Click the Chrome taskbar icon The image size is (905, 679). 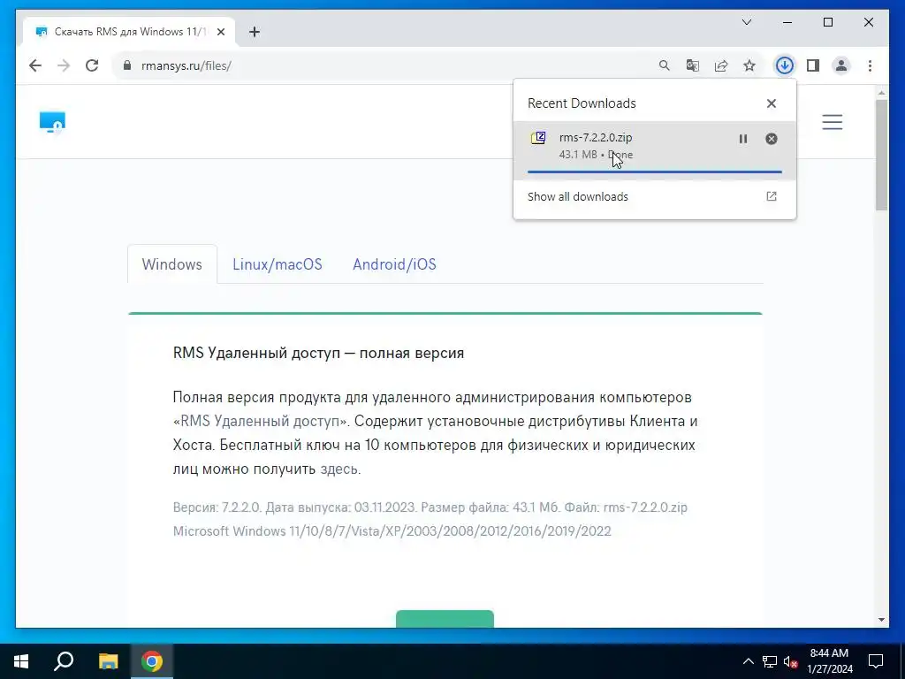click(152, 661)
